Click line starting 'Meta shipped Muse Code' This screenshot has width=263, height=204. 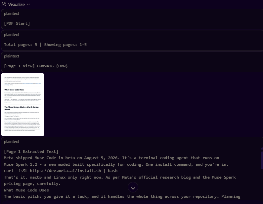[x=111, y=158]
